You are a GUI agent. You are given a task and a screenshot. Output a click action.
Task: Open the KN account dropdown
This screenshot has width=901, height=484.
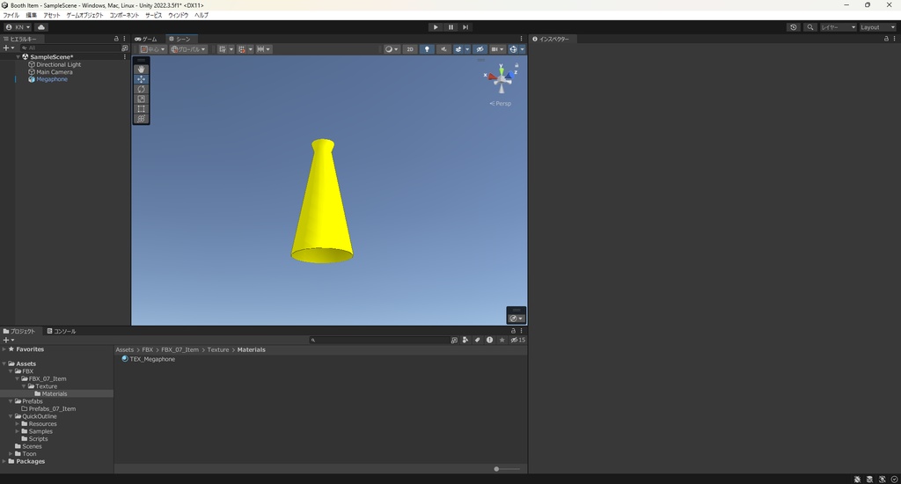(x=18, y=27)
